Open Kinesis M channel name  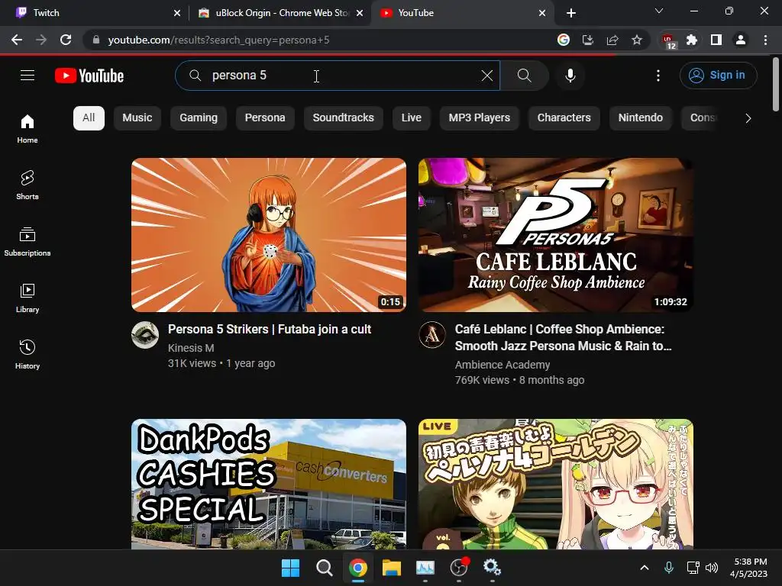[x=191, y=348]
